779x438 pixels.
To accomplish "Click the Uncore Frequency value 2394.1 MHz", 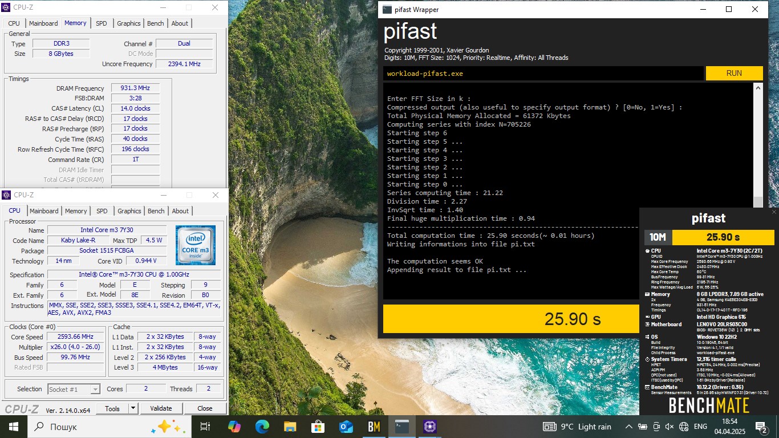I will click(184, 64).
